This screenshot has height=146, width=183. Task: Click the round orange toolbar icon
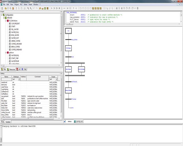point(40,8)
